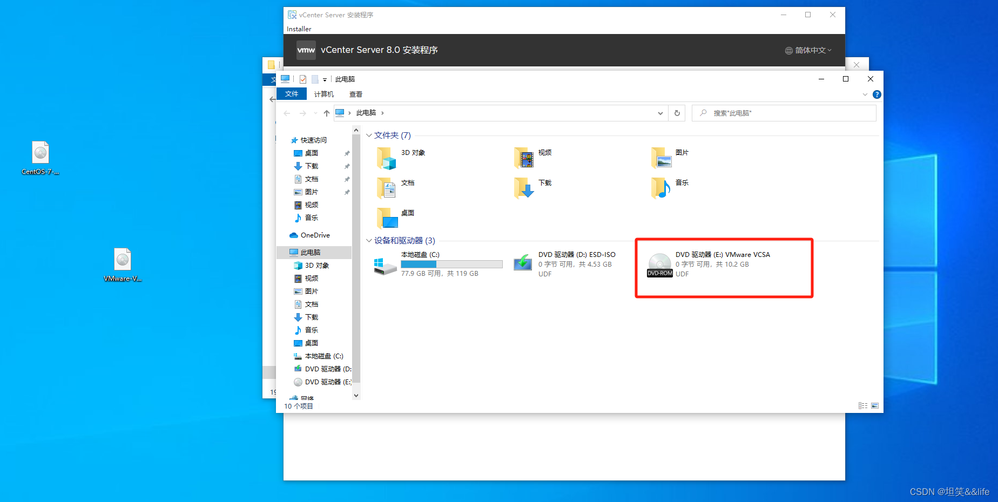Collapse the 文件夹 (7) group
Viewport: 998px width, 502px height.
click(x=369, y=135)
